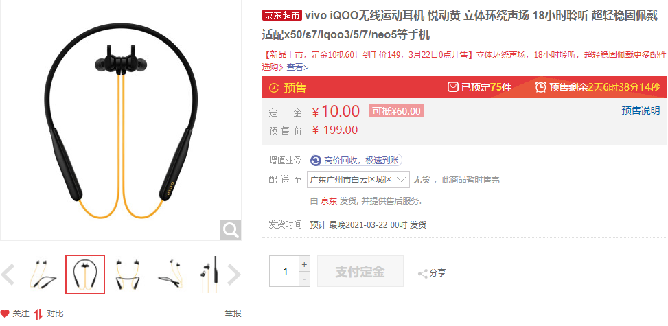Click the 举报 report link
This screenshot has height=326, width=668.
coord(233,314)
